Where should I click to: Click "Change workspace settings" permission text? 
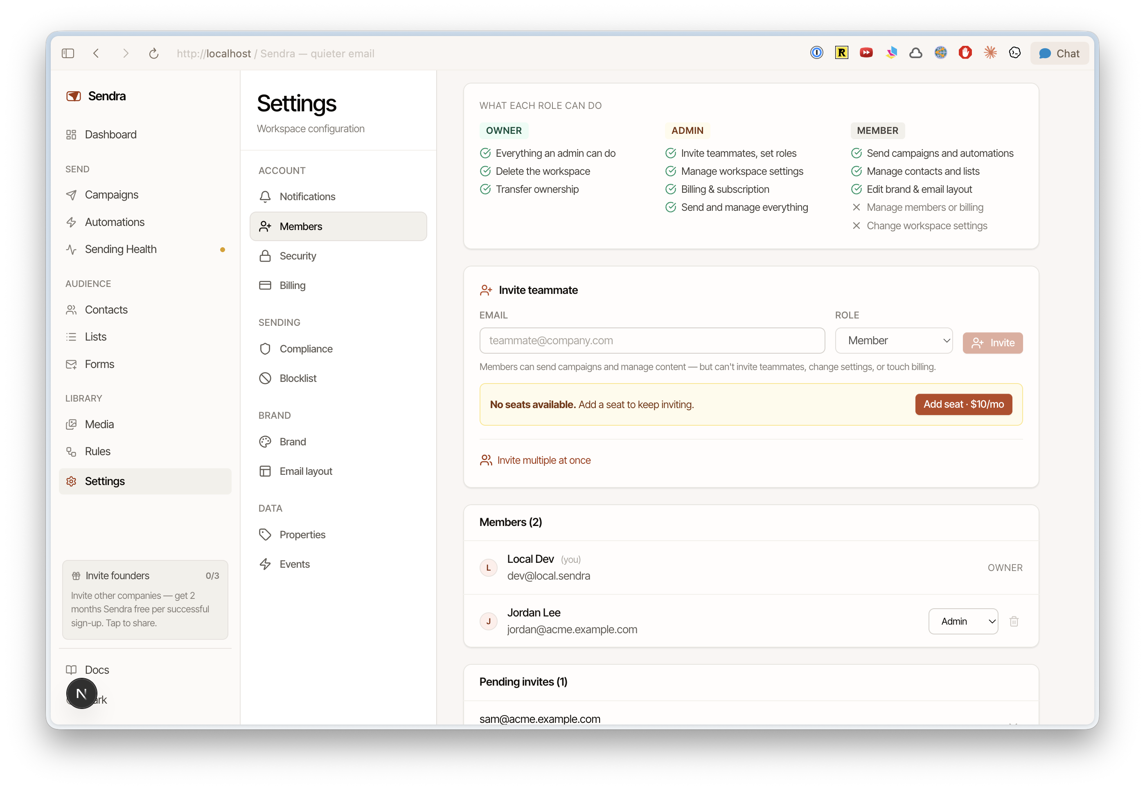[927, 226]
